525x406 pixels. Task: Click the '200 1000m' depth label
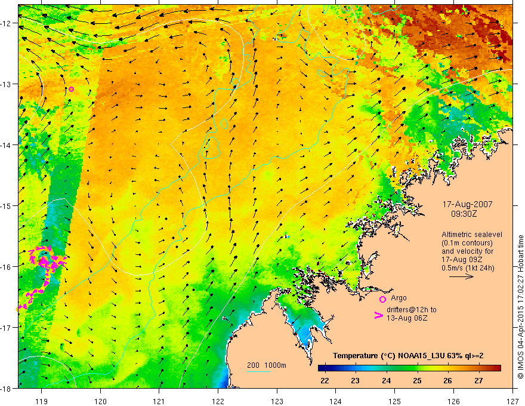pos(267,365)
